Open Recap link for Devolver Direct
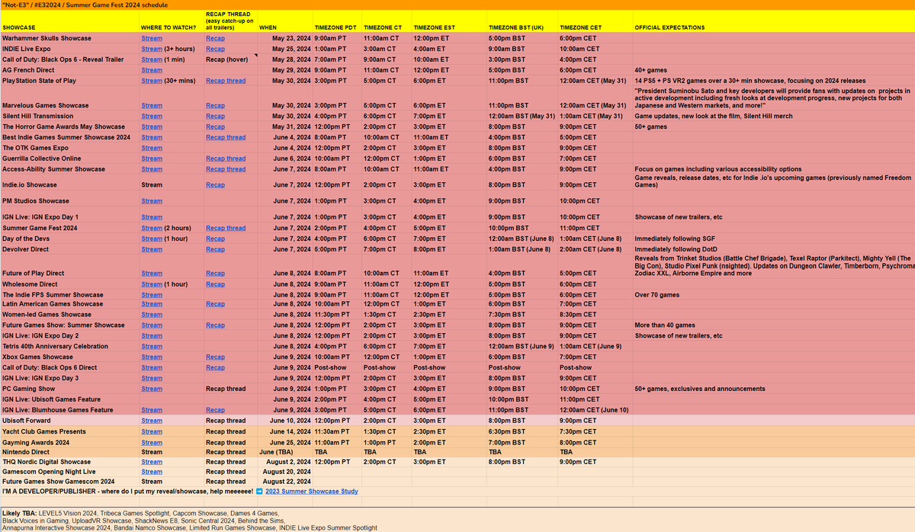The width and height of the screenshot is (915, 532). [x=215, y=249]
